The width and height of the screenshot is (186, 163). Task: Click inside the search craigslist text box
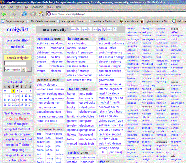pos(15,63)
